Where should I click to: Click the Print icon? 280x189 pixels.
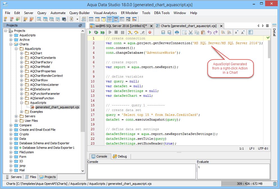177,32
